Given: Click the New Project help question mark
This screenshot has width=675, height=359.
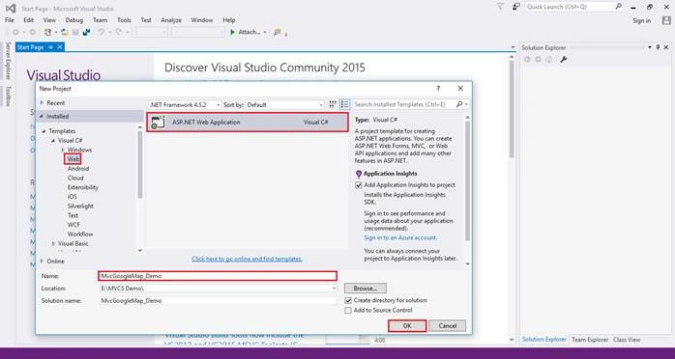Looking at the screenshot, I should point(438,89).
